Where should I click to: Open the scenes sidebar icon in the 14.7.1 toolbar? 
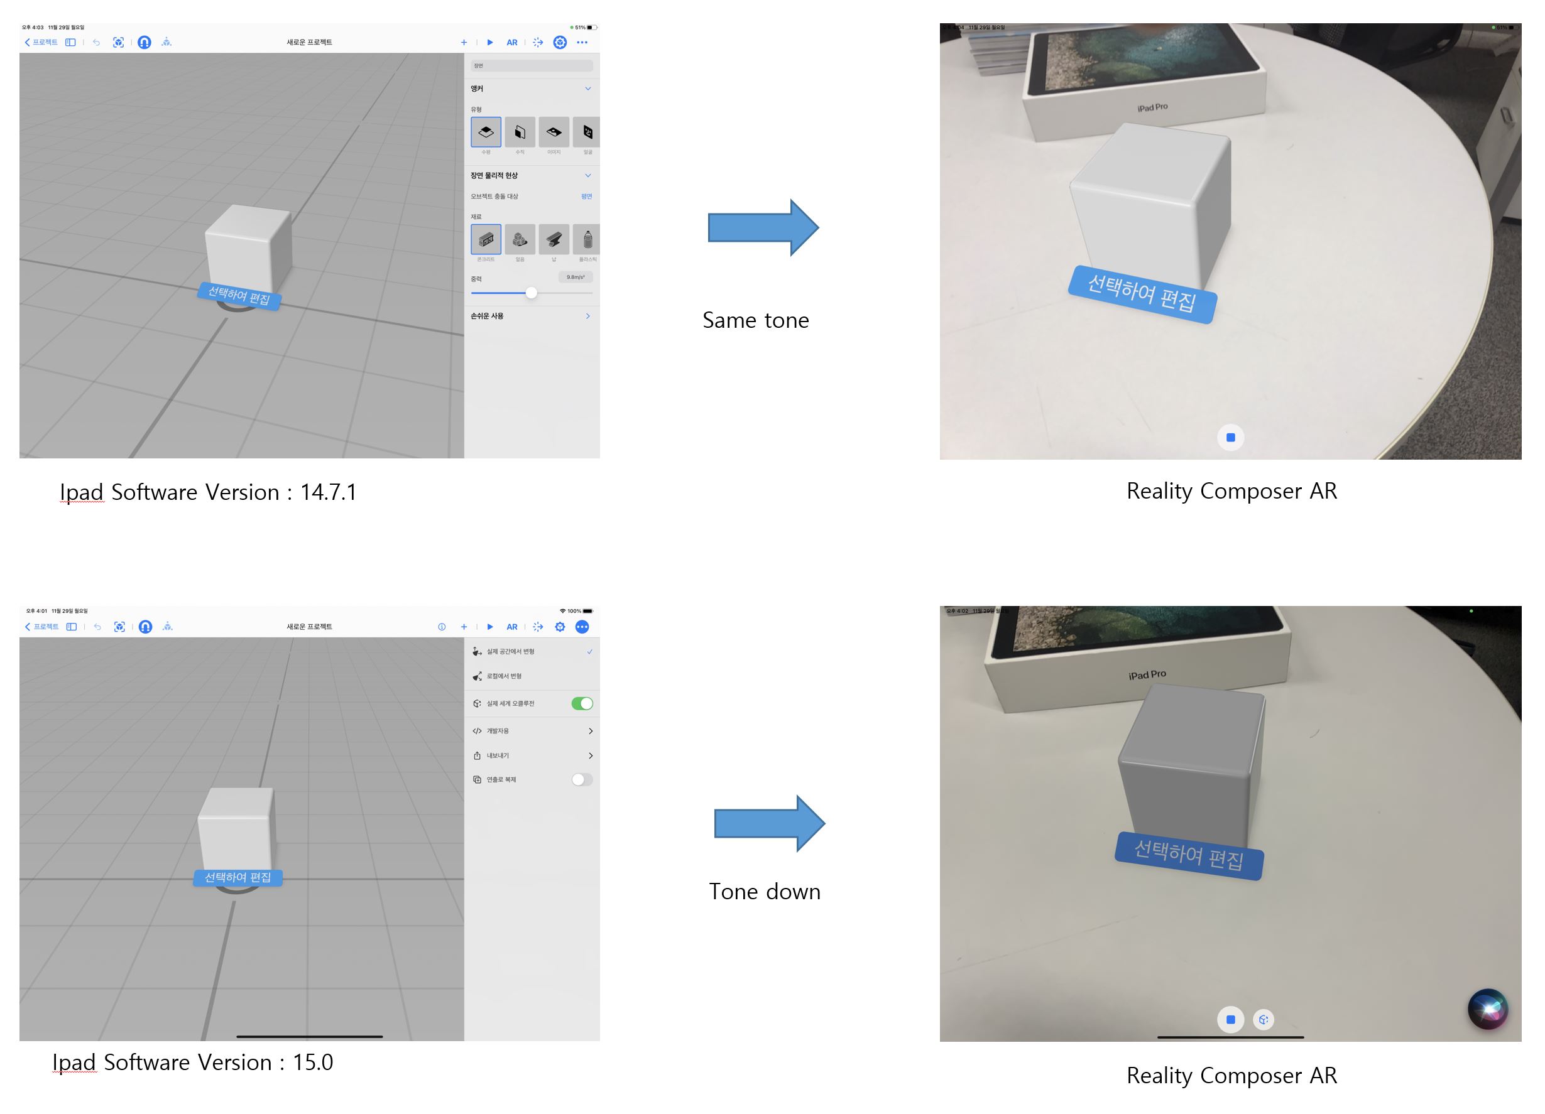coord(70,42)
